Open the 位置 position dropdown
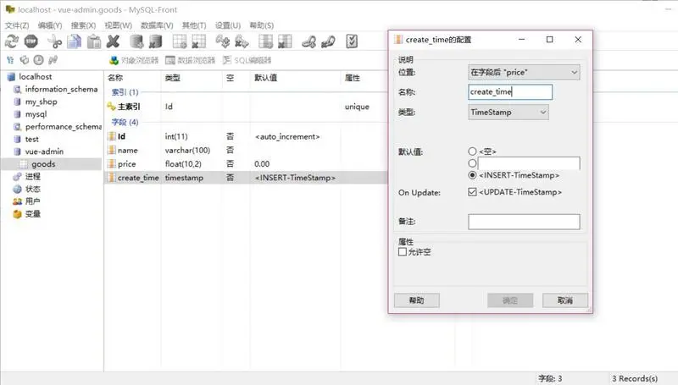The height and width of the screenshot is (385, 678). [x=524, y=72]
